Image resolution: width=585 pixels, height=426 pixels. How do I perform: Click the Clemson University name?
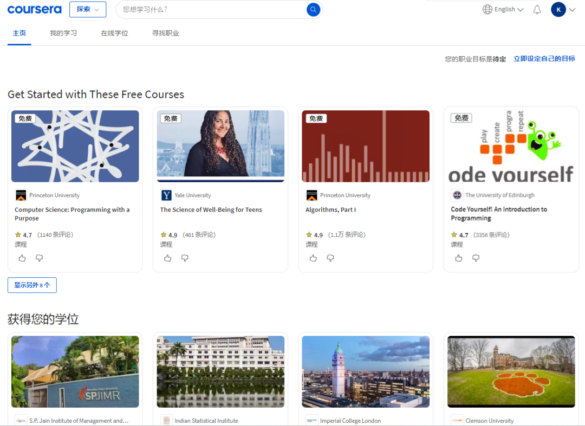coord(490,421)
